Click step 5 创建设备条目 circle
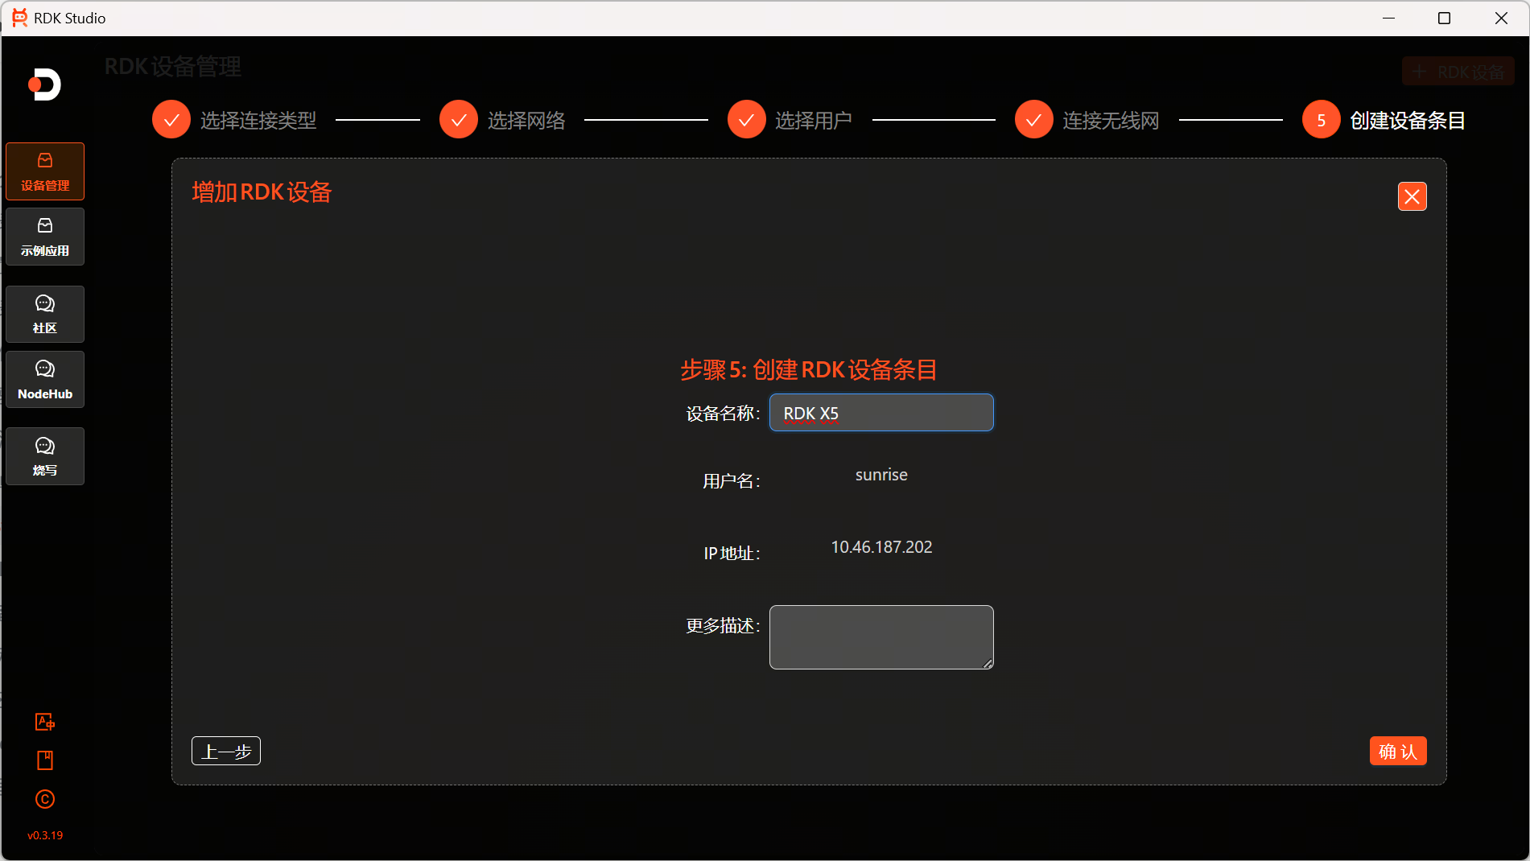The height and width of the screenshot is (861, 1530). coord(1321,119)
